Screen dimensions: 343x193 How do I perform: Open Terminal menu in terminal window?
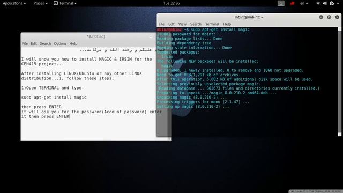212,24
